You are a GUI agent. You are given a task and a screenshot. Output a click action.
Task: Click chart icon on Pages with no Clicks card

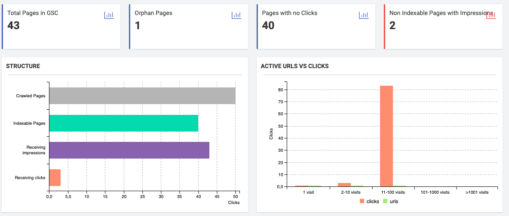364,15
